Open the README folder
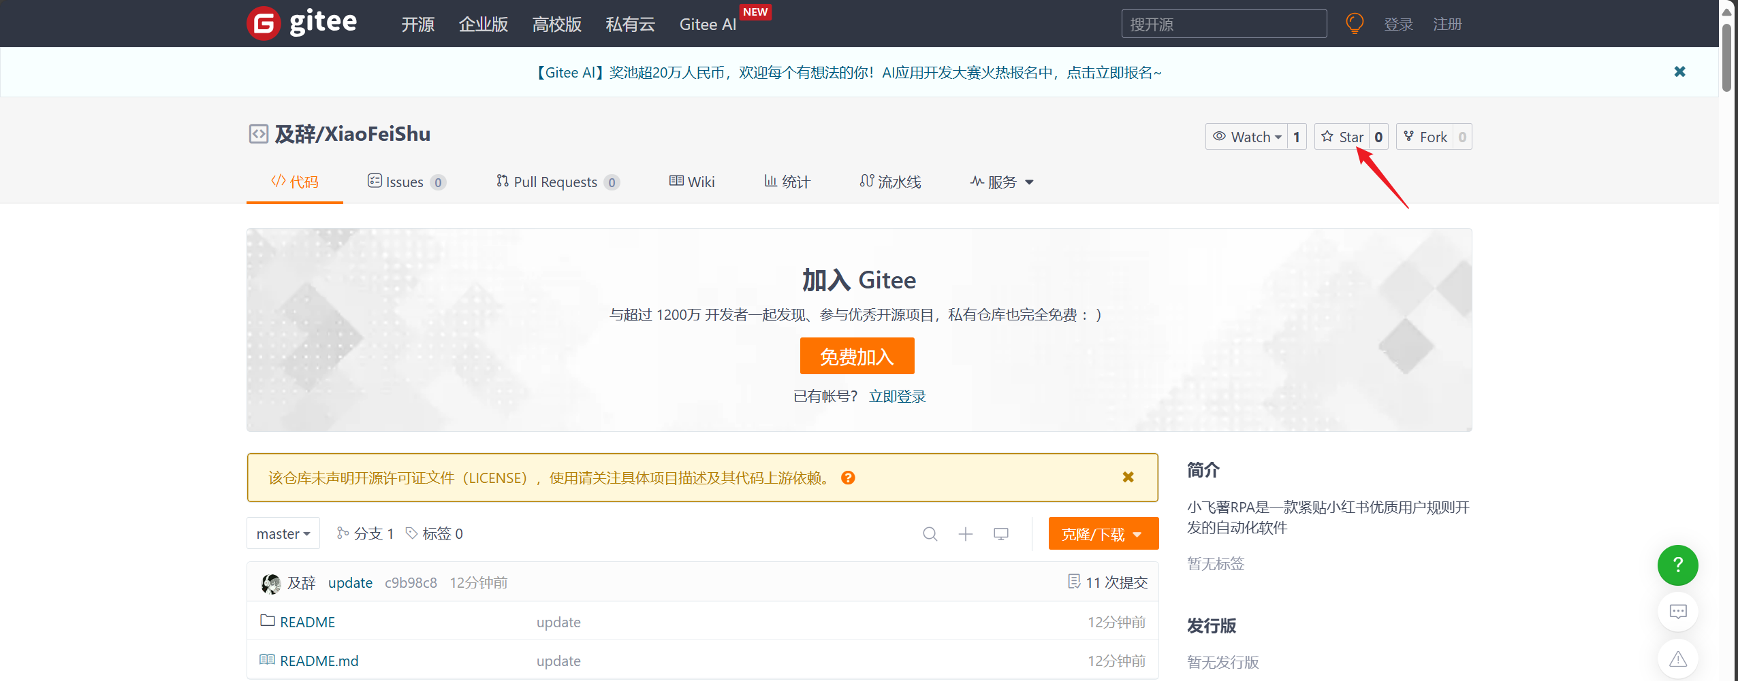Image resolution: width=1738 pixels, height=681 pixels. [308, 622]
